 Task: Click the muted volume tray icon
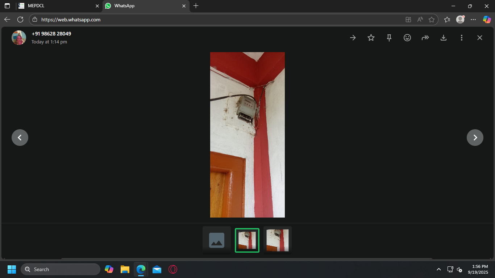(x=459, y=269)
